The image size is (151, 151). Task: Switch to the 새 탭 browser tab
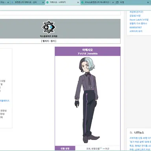tap(133, 2)
